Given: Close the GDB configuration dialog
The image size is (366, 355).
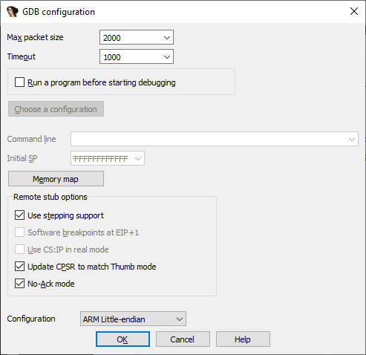Looking at the screenshot, I should [354, 11].
